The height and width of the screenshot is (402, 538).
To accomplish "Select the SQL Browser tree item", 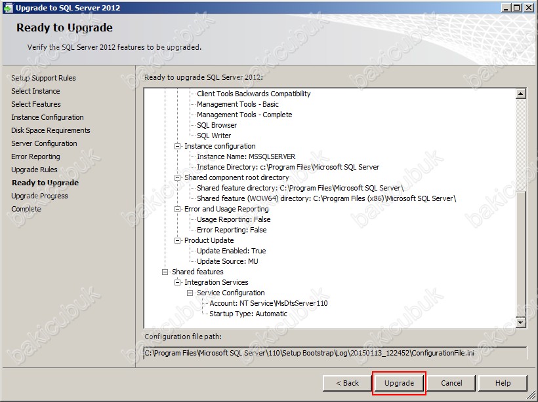I will pyautogui.click(x=217, y=125).
